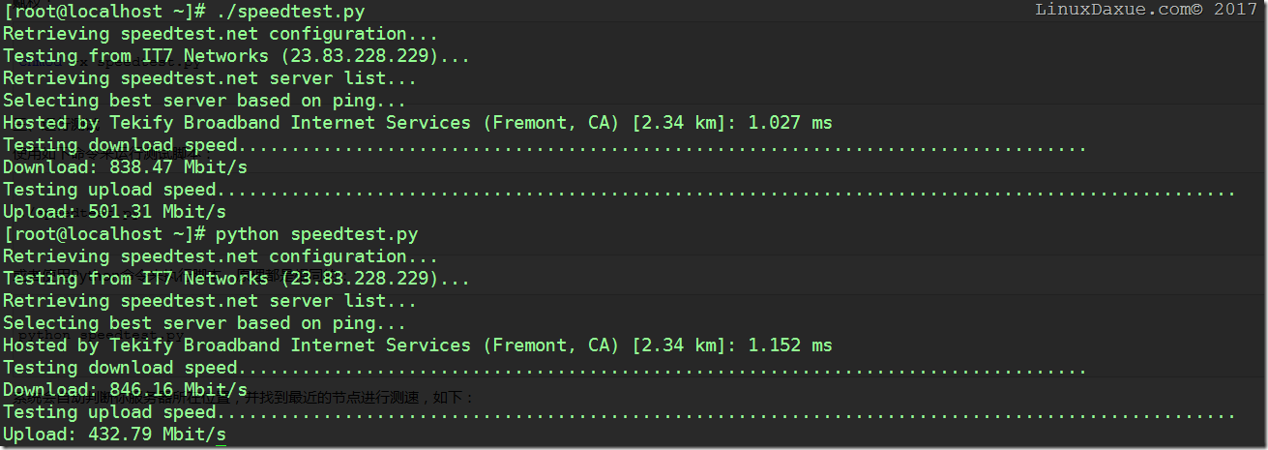Click the 432.79 Mbit/s upload result
The image size is (1268, 450).
[157, 435]
